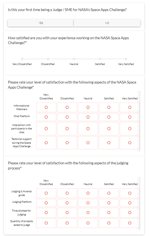Mark Chat Platform as Neutral
This screenshot has height=236, width=150.
[88, 117]
